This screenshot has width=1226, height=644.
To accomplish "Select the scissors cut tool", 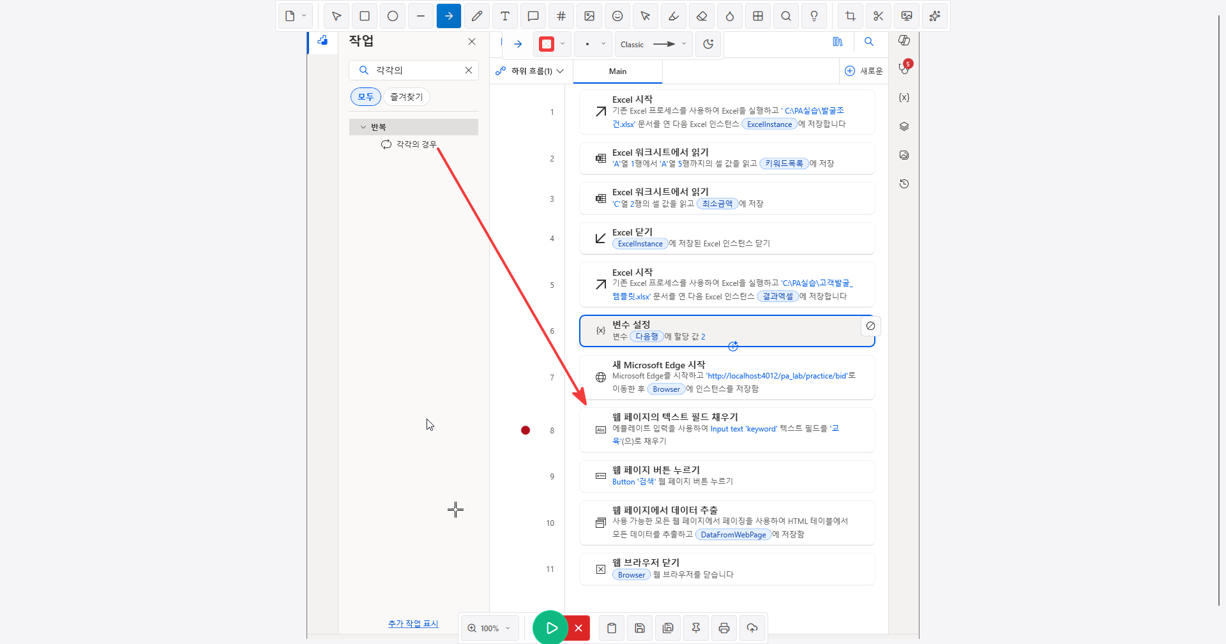I will [x=879, y=16].
